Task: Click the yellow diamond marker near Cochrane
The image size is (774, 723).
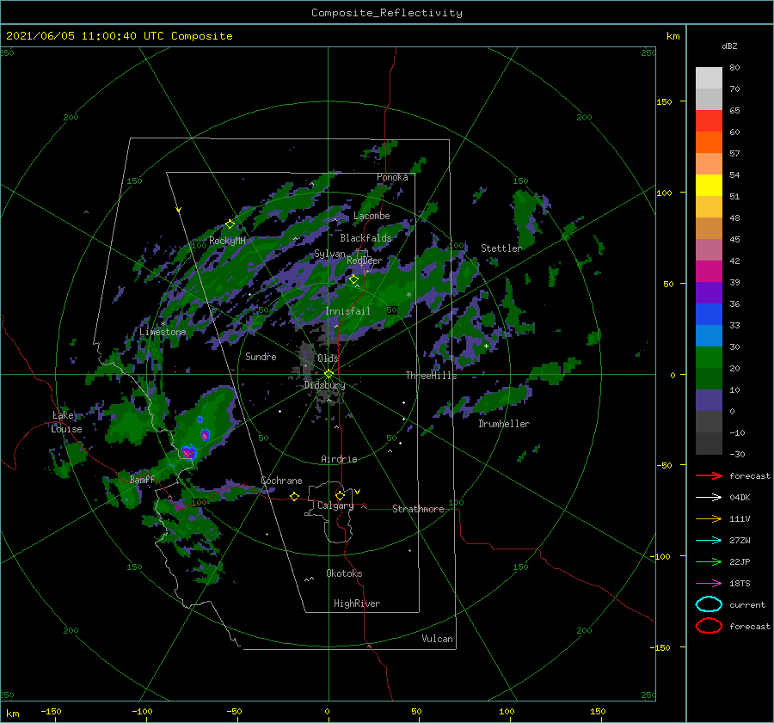Action: tap(294, 496)
